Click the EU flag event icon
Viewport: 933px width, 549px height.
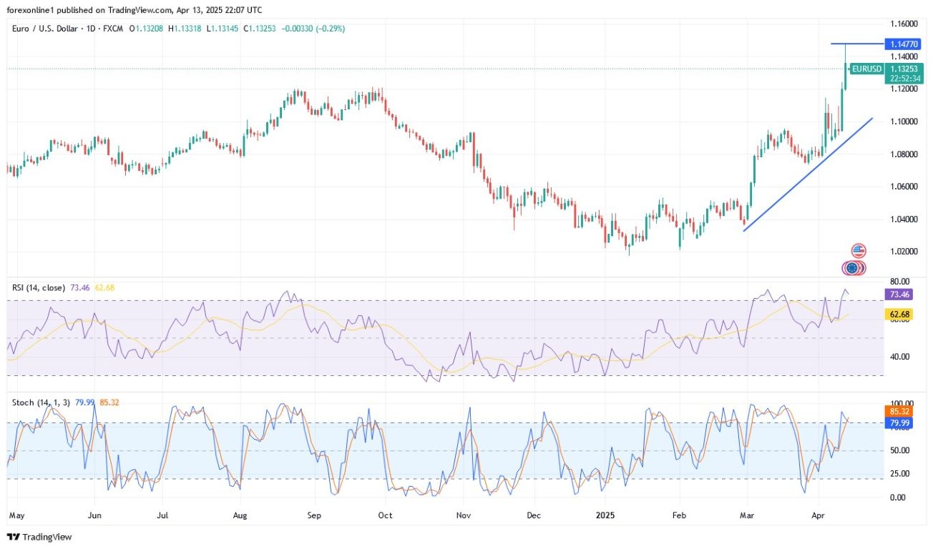click(851, 268)
